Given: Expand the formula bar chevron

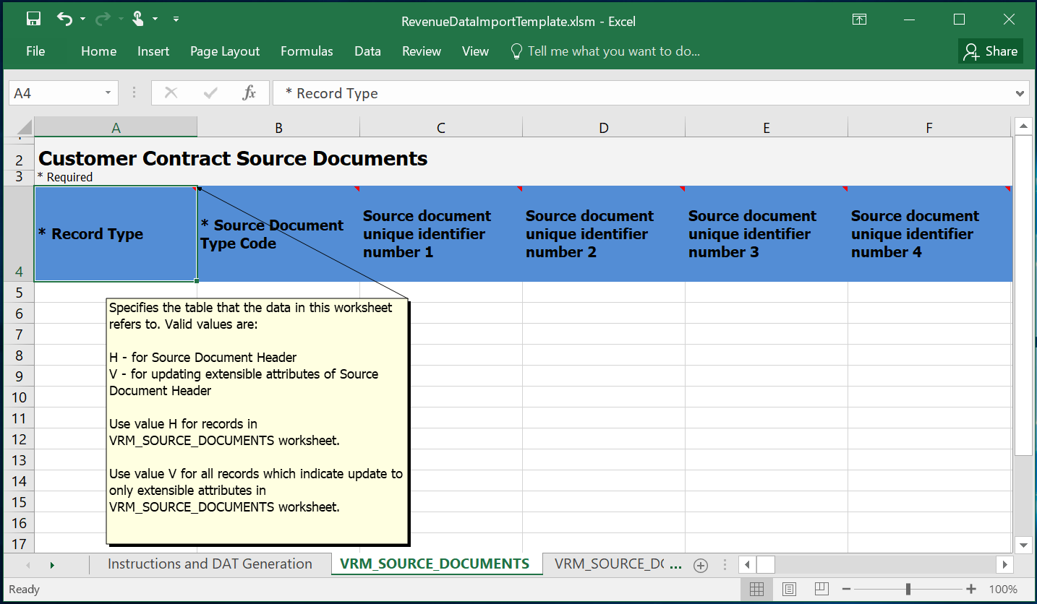Looking at the screenshot, I should pyautogui.click(x=1020, y=93).
